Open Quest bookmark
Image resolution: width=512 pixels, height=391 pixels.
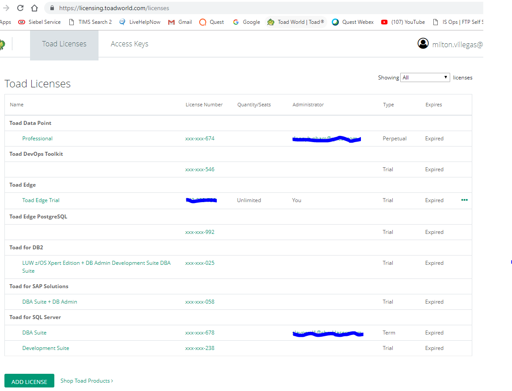[x=212, y=22]
